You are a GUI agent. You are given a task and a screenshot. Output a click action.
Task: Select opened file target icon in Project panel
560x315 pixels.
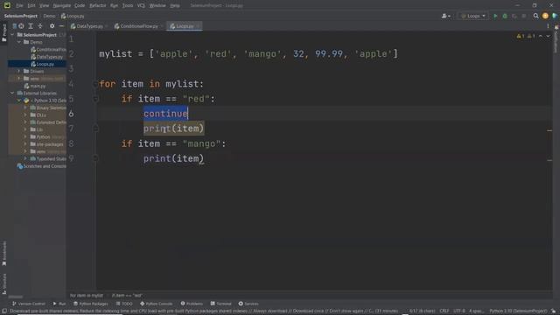(x=21, y=26)
